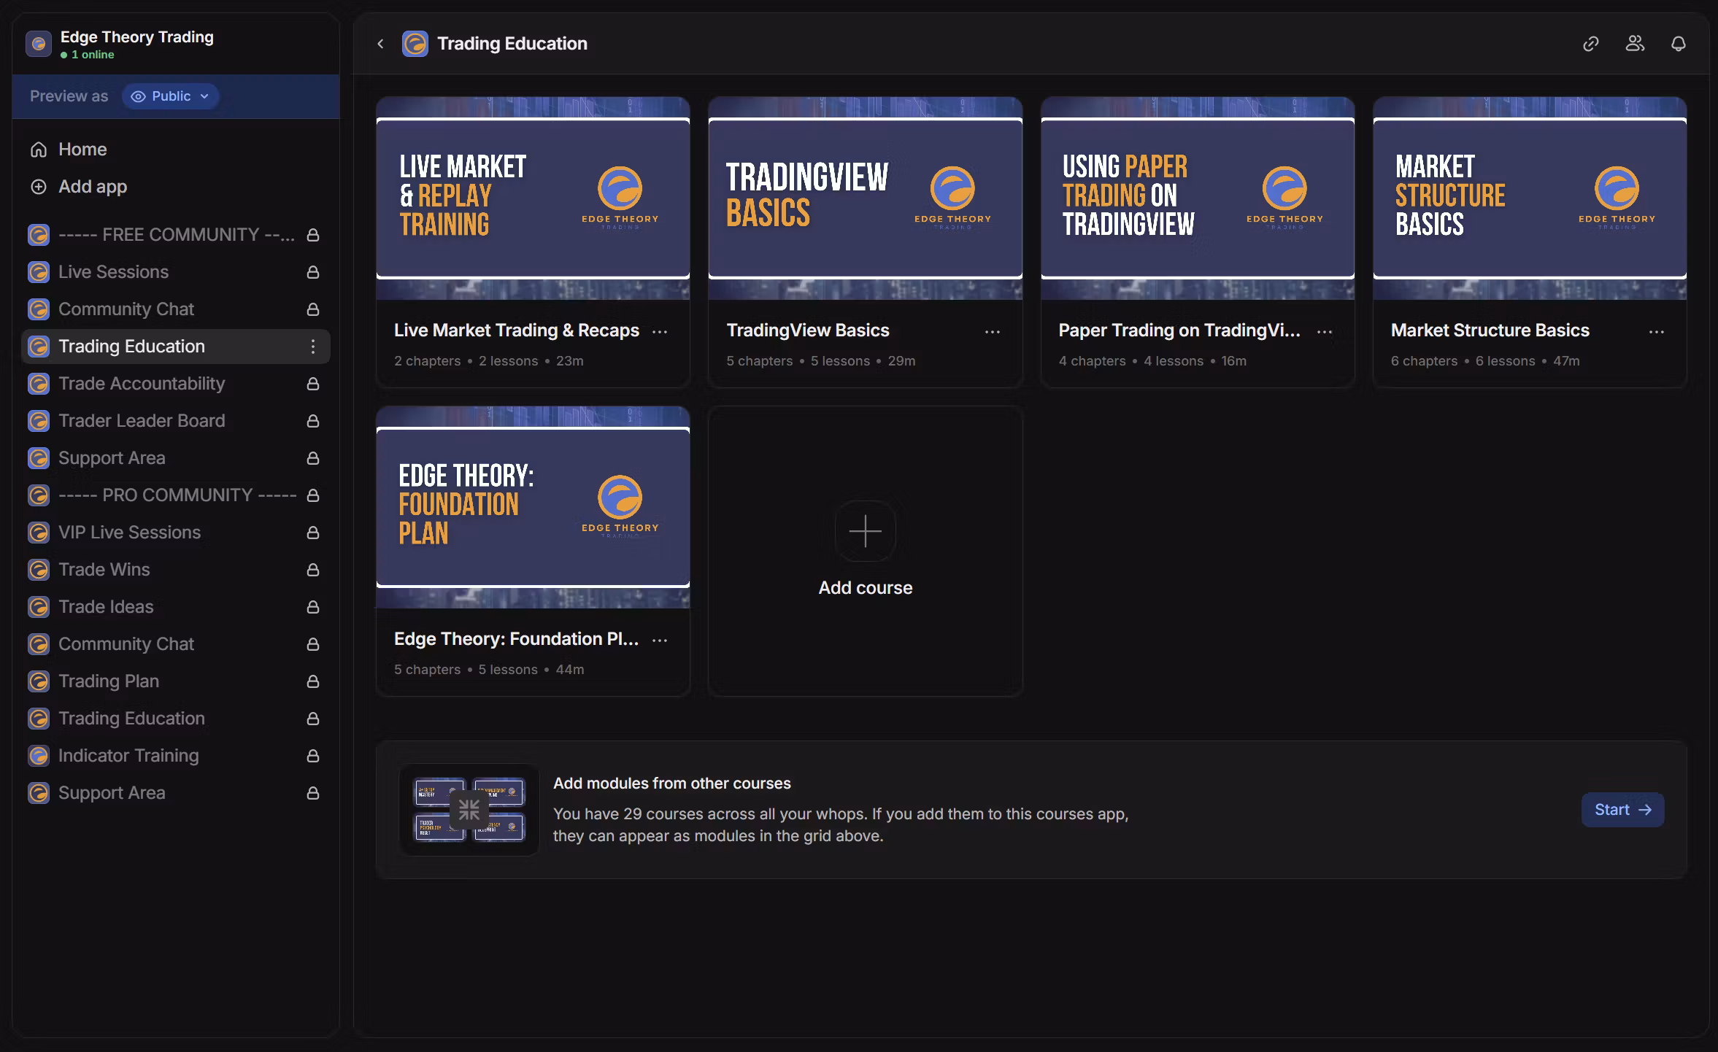Open the Community Chat under FREE COMMUNITY

click(x=176, y=309)
